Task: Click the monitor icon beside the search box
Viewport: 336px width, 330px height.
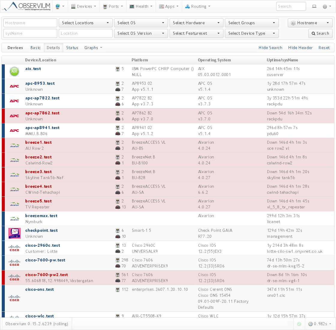Action: (x=314, y=6)
